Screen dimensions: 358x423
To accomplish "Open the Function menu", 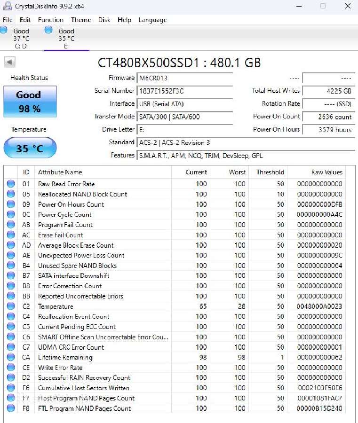I will point(51,20).
